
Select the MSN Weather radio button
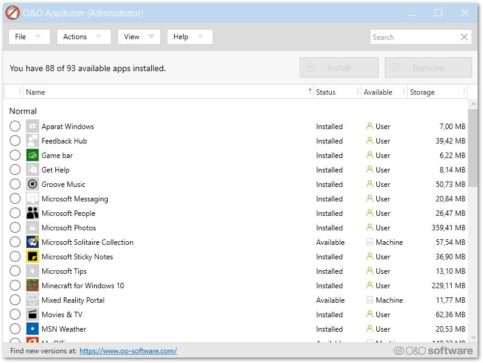click(x=15, y=329)
